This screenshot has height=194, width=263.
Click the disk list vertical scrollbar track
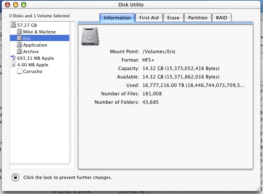tap(72, 92)
